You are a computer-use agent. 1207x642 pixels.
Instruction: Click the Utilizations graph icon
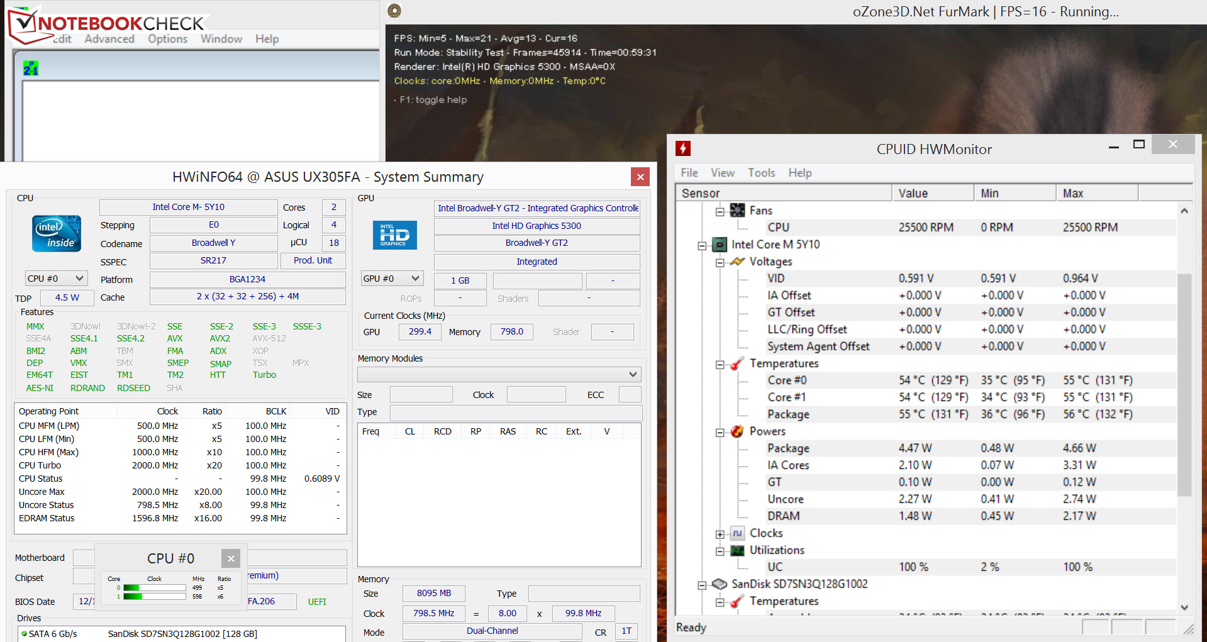(737, 550)
